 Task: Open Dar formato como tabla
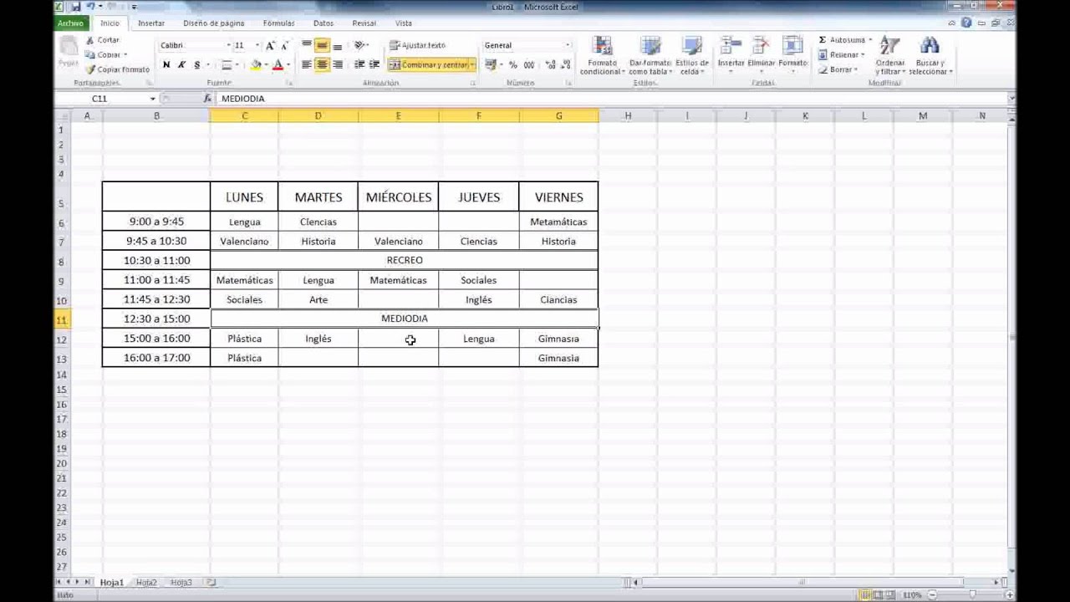[x=650, y=55]
